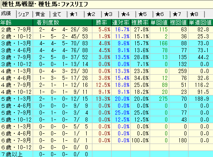This screenshot has width=213, height=157.
Task: Open the 賞金 tab
Action: tap(42, 14)
